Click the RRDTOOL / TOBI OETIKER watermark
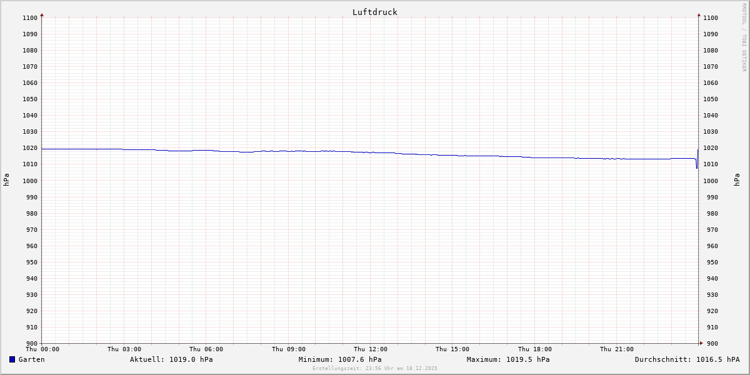The height and width of the screenshot is (375, 750). [x=744, y=37]
